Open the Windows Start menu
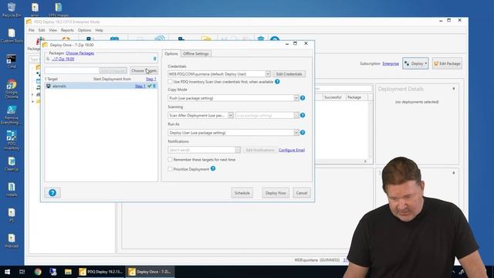This screenshot has width=494, height=278. [x=7, y=272]
